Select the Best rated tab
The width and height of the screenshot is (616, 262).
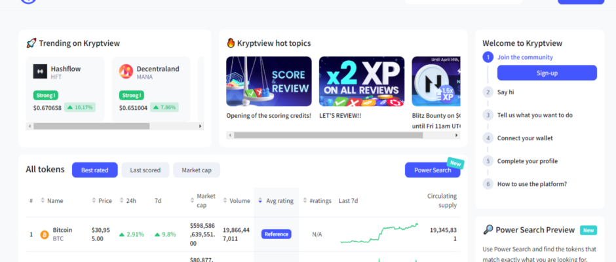[x=94, y=170]
